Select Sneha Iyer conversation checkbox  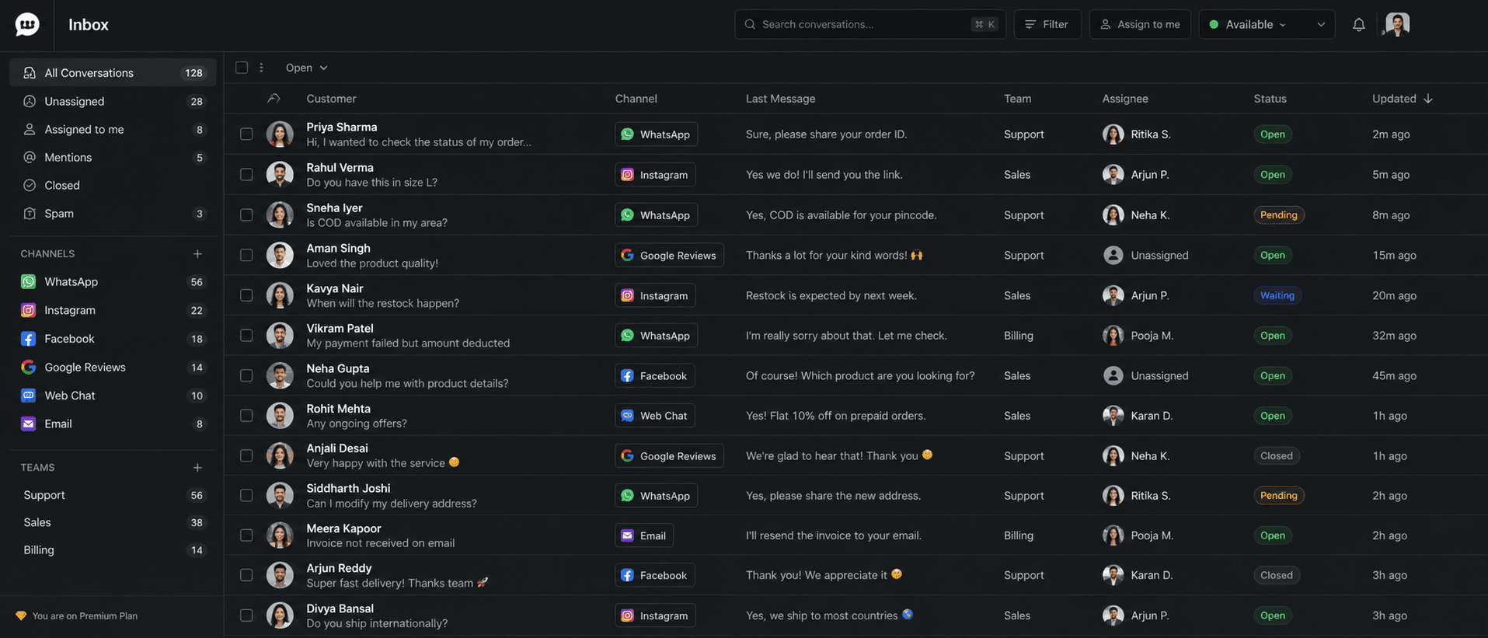pos(246,215)
